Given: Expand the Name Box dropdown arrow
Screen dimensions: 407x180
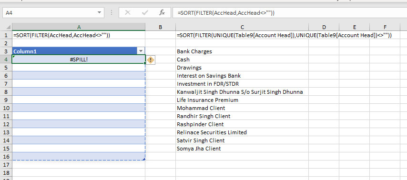Looking at the screenshot, I should 99,12.
